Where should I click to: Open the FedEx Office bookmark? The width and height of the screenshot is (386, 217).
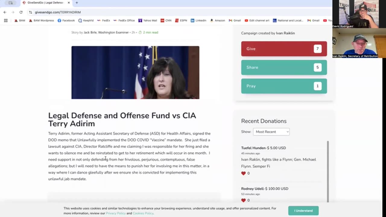(124, 20)
